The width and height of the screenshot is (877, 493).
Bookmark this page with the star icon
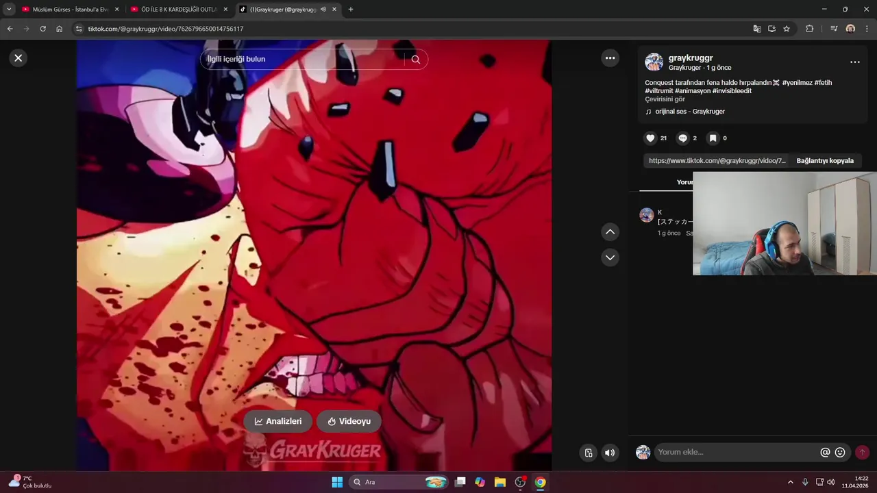tap(787, 29)
